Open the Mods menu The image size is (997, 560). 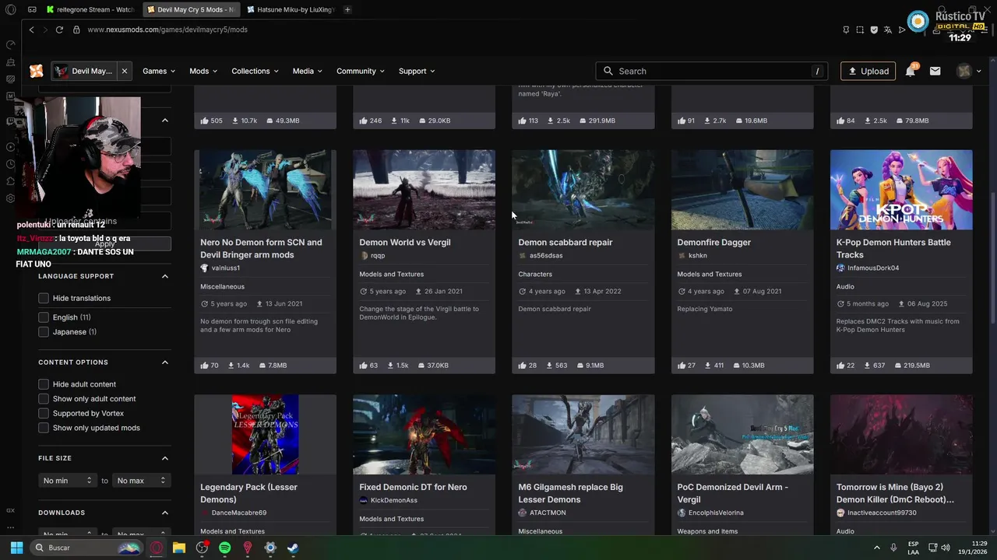(x=203, y=71)
